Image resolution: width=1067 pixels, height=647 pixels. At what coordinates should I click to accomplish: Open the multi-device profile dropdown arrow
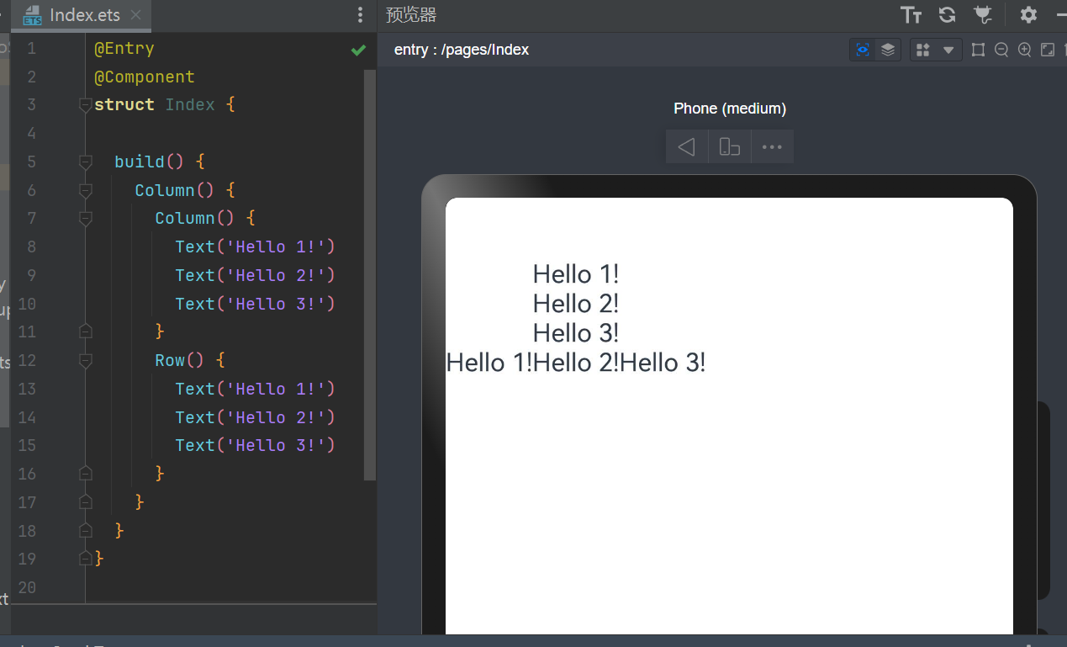click(948, 50)
